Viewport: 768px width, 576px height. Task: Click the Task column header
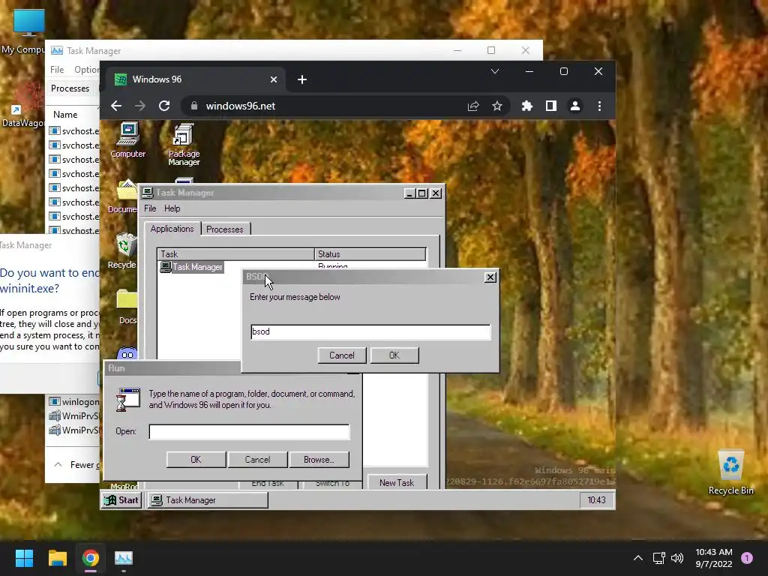(235, 254)
